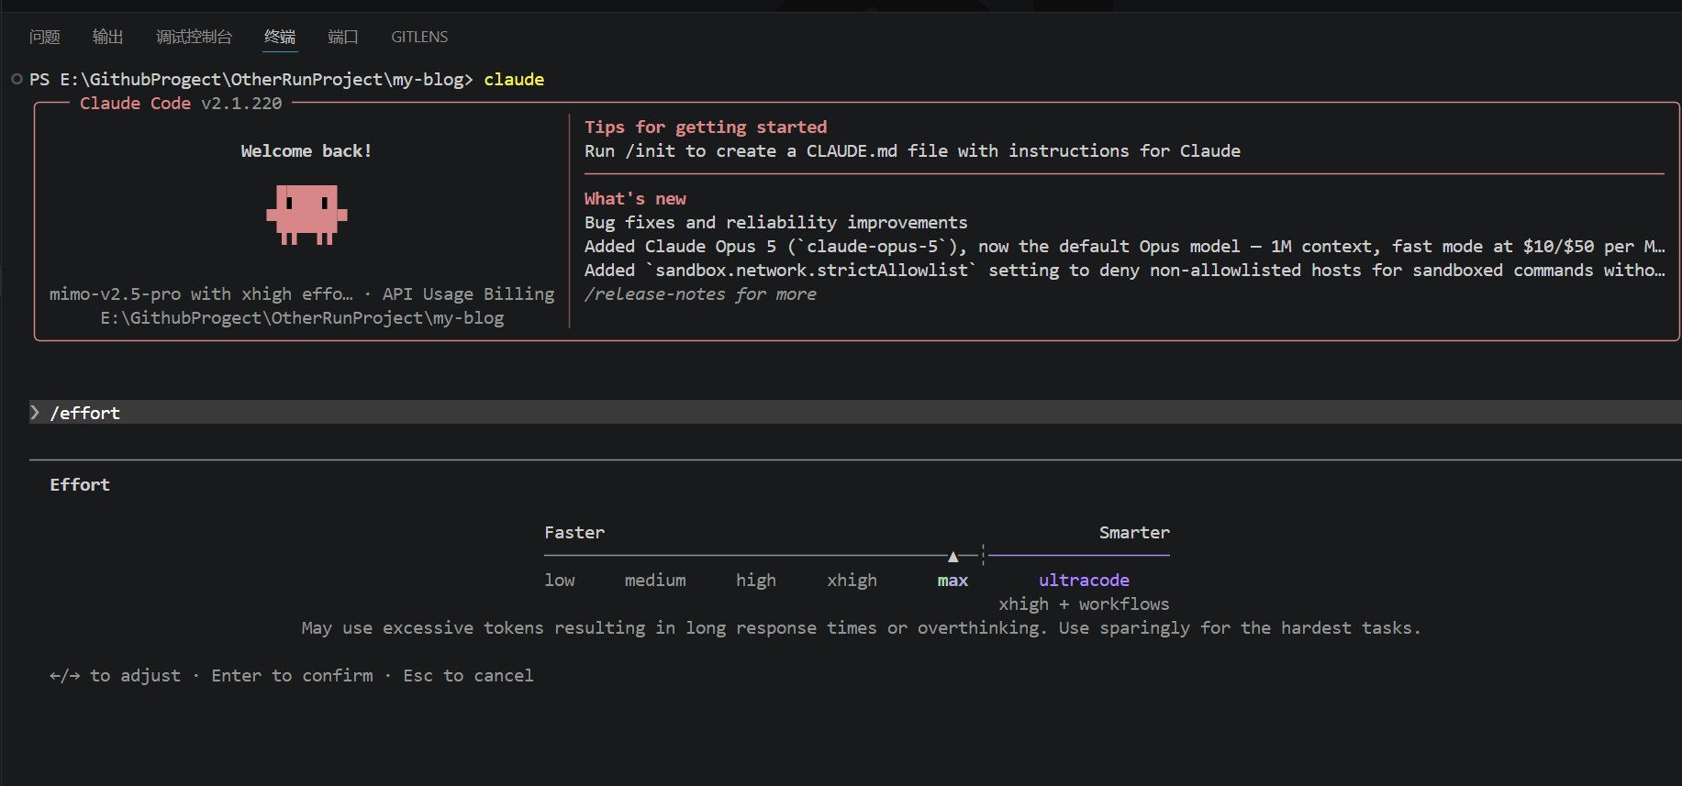Click the /release-notes for more text
Viewport: 1682px width, 786px height.
[700, 293]
